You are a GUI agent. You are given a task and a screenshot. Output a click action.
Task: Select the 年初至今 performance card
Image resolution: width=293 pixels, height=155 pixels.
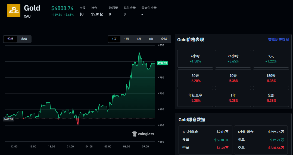pyautogui.click(x=196, y=98)
